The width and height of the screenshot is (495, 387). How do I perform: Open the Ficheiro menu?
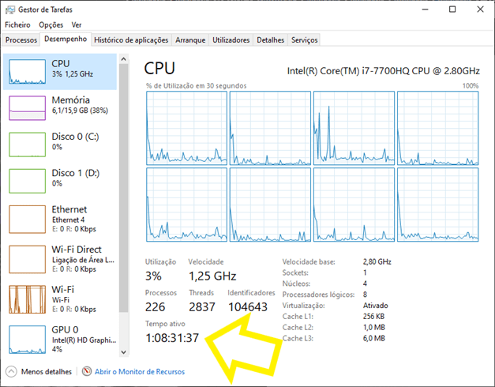18,24
